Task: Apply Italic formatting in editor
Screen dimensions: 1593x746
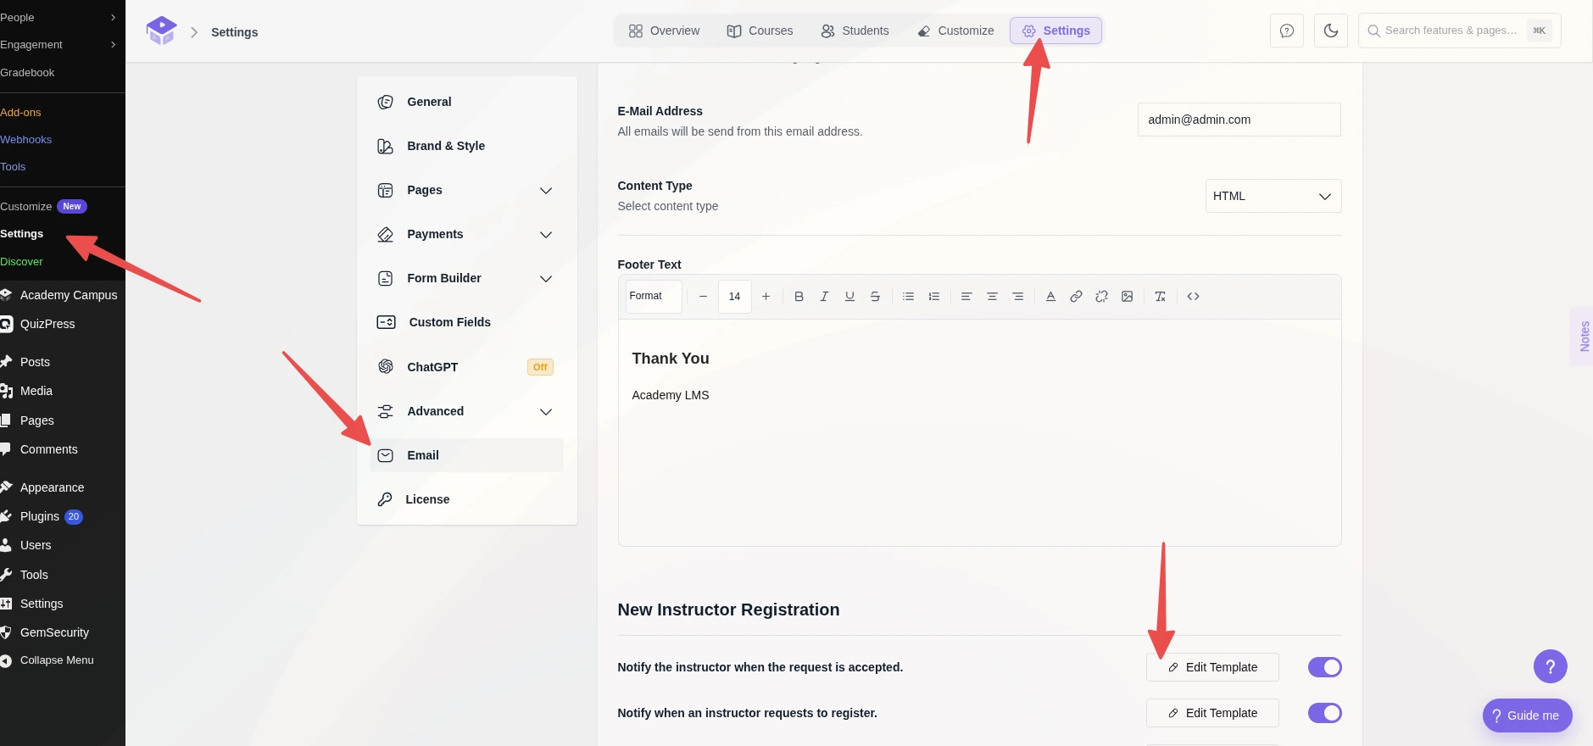Action: tap(824, 297)
